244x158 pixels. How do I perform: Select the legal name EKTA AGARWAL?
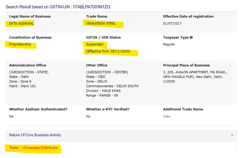pos(21,24)
